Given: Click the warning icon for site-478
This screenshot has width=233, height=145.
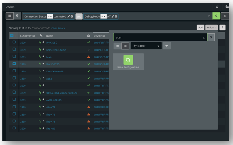Looking at the screenshot, I should pos(89,121).
